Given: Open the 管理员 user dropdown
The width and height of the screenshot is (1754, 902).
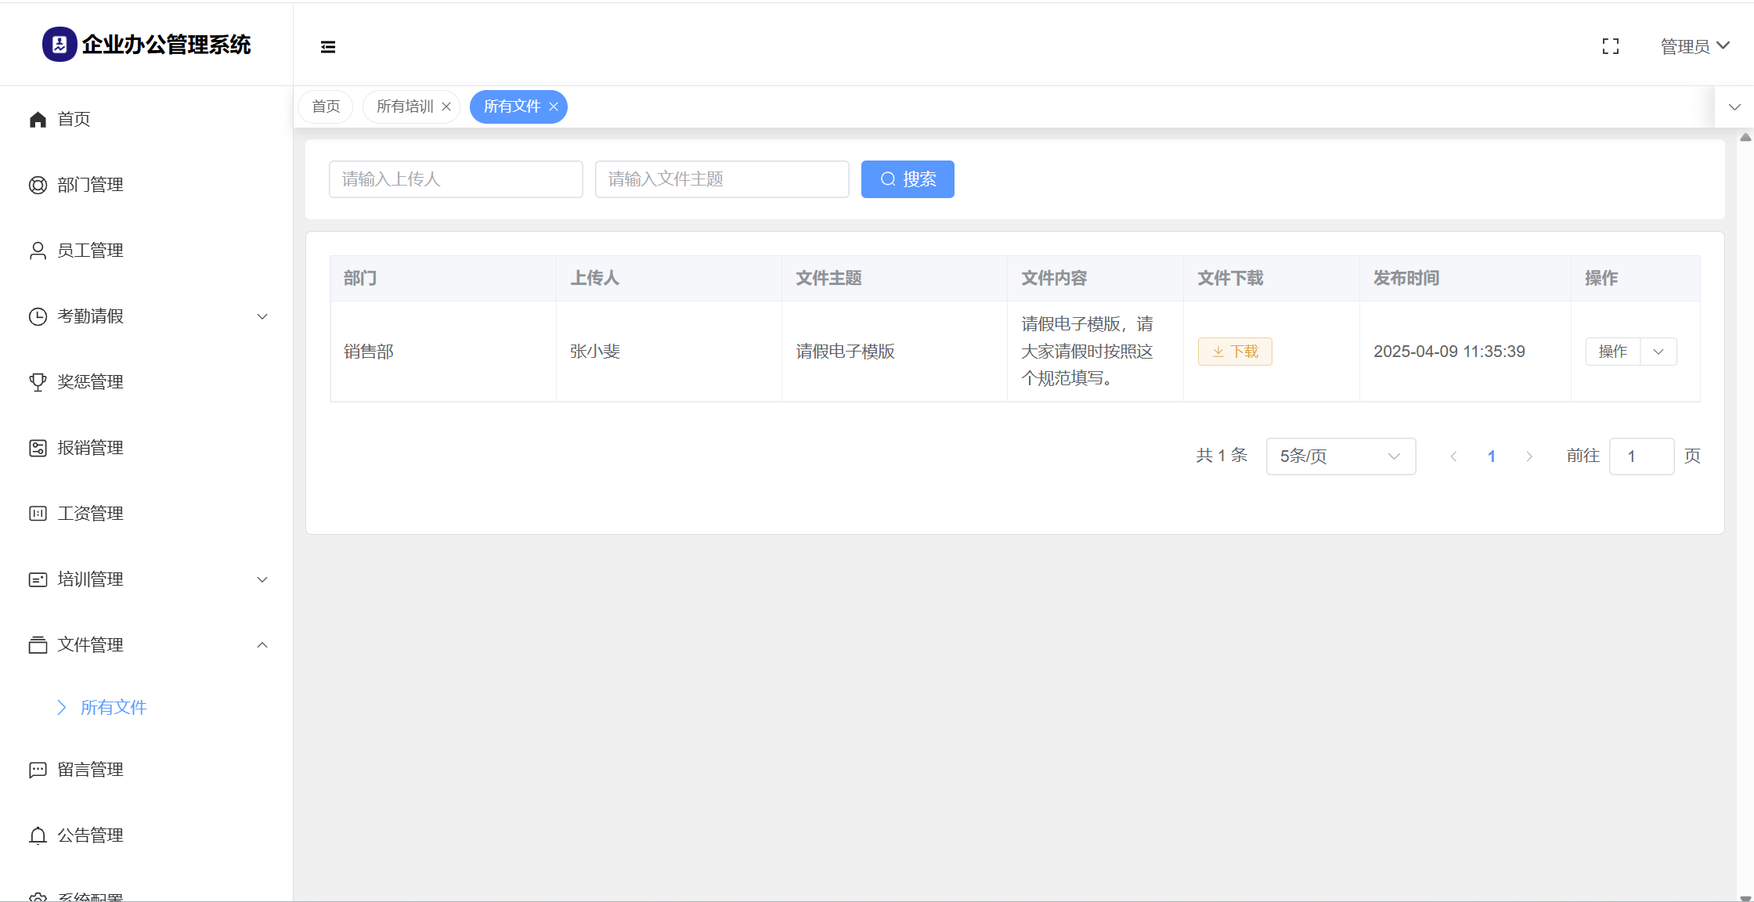Looking at the screenshot, I should click(x=1694, y=46).
